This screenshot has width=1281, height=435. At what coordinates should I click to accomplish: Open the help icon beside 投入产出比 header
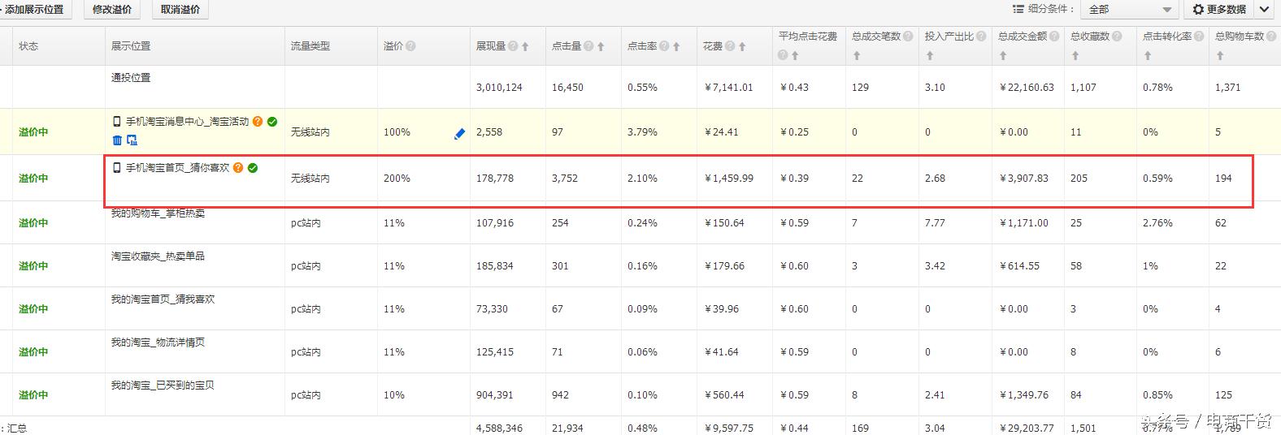coord(981,37)
